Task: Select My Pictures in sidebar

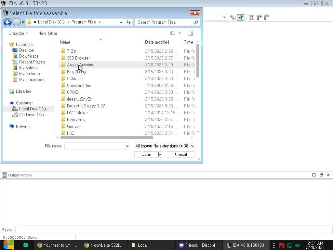Action: point(30,74)
